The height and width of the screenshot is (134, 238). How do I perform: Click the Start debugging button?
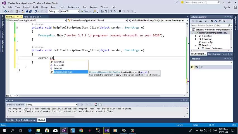tap(85, 11)
